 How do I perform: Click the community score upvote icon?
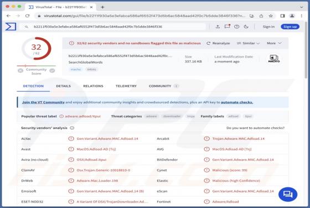click(x=52, y=70)
